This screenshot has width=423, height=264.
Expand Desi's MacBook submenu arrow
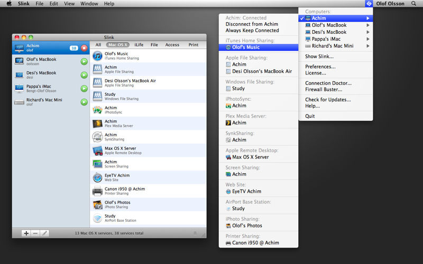pos(368,32)
